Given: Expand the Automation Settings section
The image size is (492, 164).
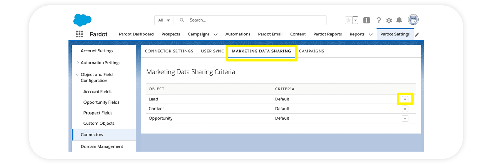Looking at the screenshot, I should pyautogui.click(x=78, y=63).
